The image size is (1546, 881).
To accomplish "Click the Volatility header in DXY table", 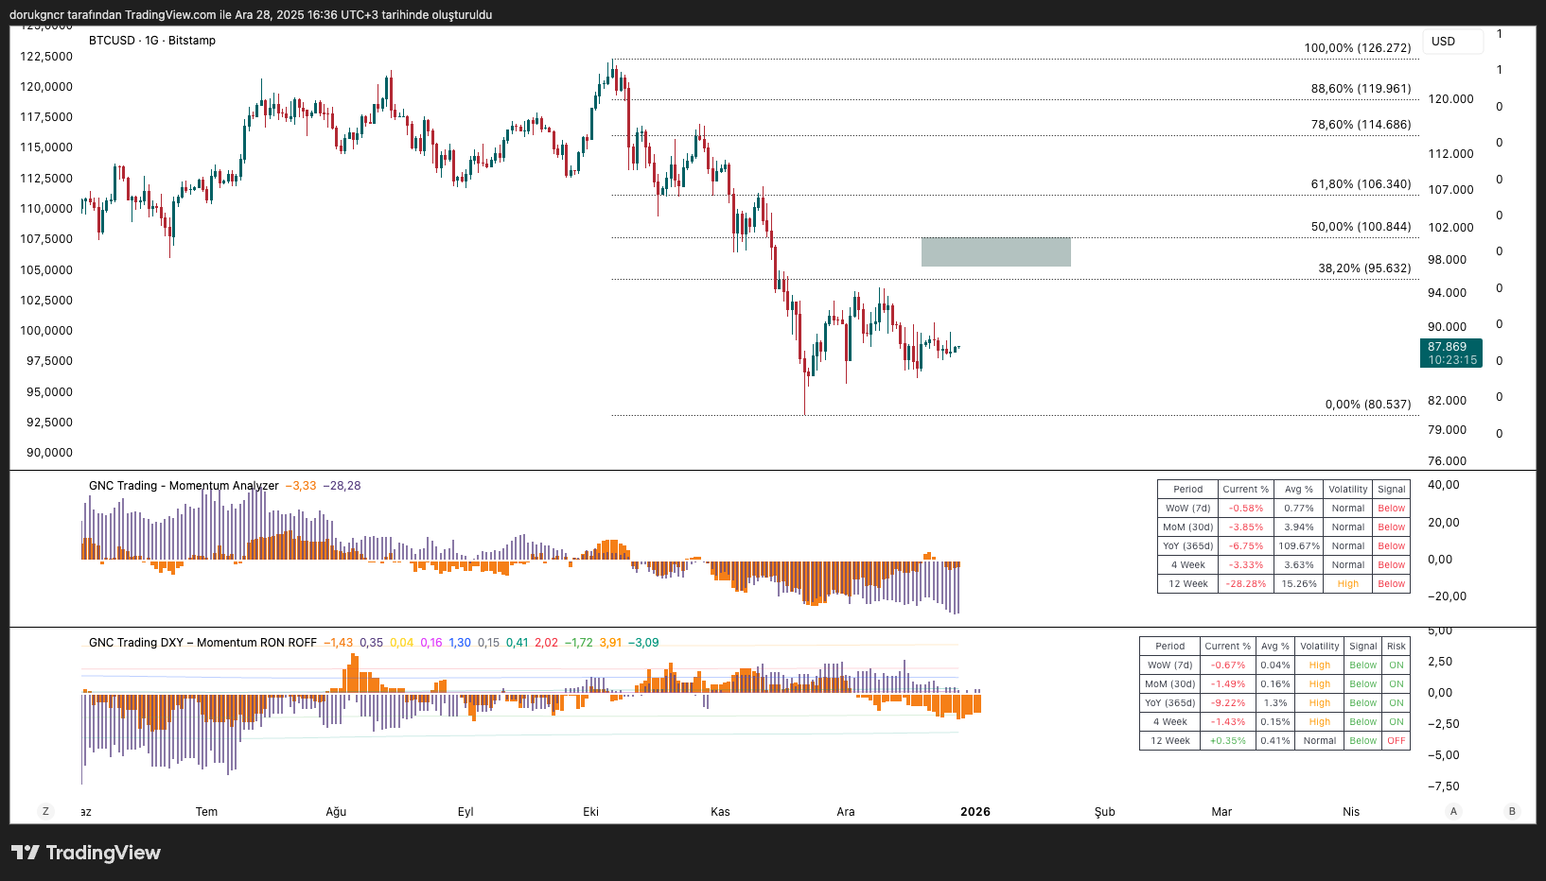I will pyautogui.click(x=1319, y=647).
